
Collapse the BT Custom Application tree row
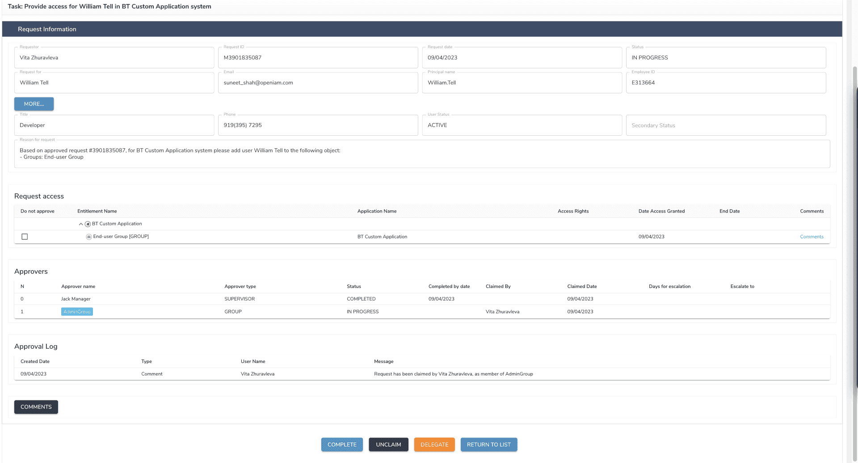point(81,224)
